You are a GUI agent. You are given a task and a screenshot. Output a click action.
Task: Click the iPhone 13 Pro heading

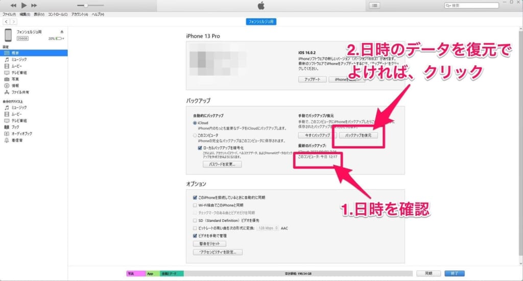tap(203, 36)
